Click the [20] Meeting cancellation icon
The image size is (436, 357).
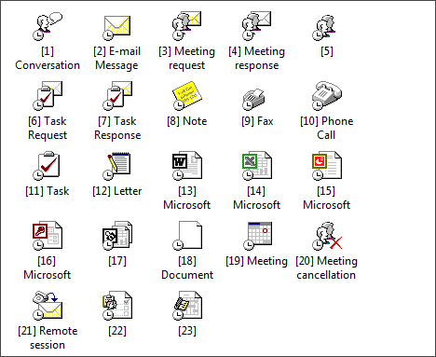coord(327,236)
